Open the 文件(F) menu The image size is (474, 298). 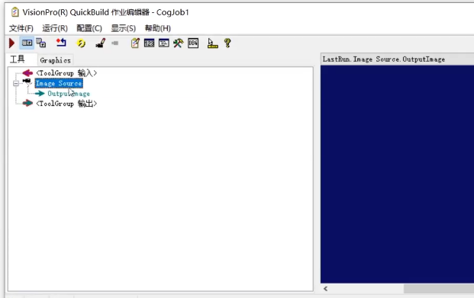pos(21,28)
